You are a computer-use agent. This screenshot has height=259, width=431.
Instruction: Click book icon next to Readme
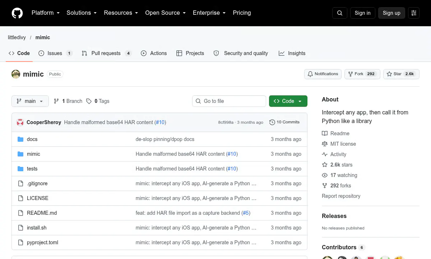click(325, 133)
